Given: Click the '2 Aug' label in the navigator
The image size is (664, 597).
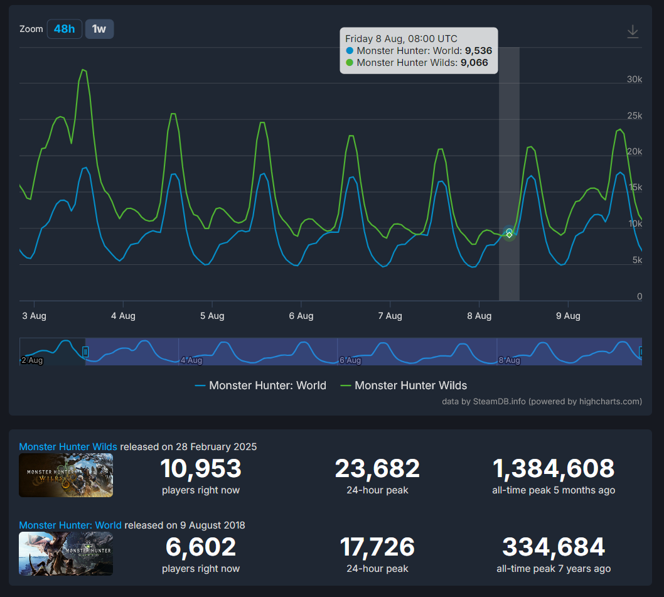Looking at the screenshot, I should [x=32, y=360].
